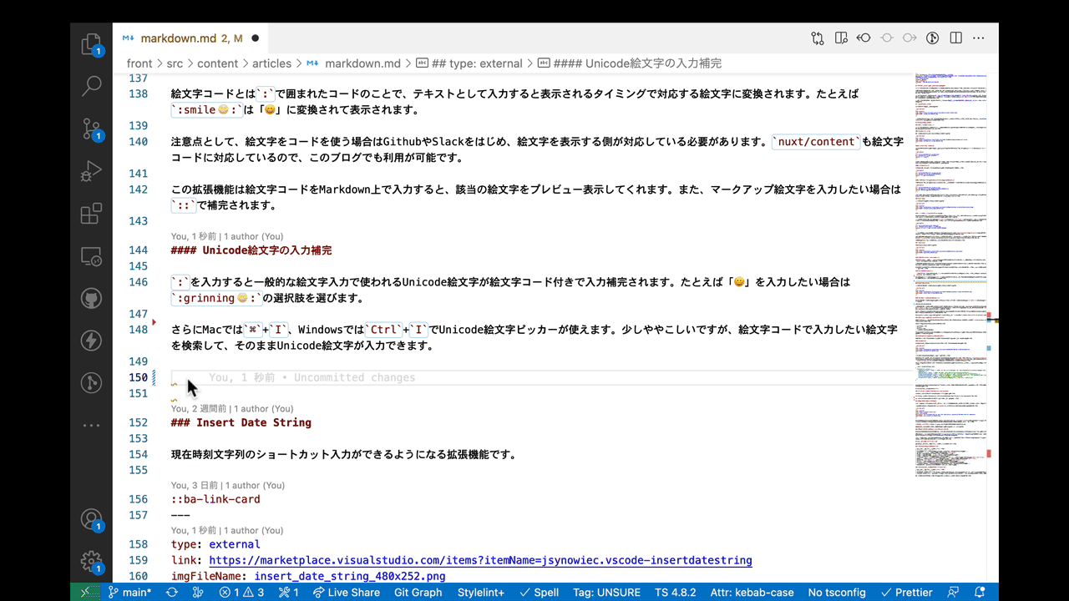Toggle Prettier from the status bar
Viewport: 1069px width, 601px height.
pos(907,592)
